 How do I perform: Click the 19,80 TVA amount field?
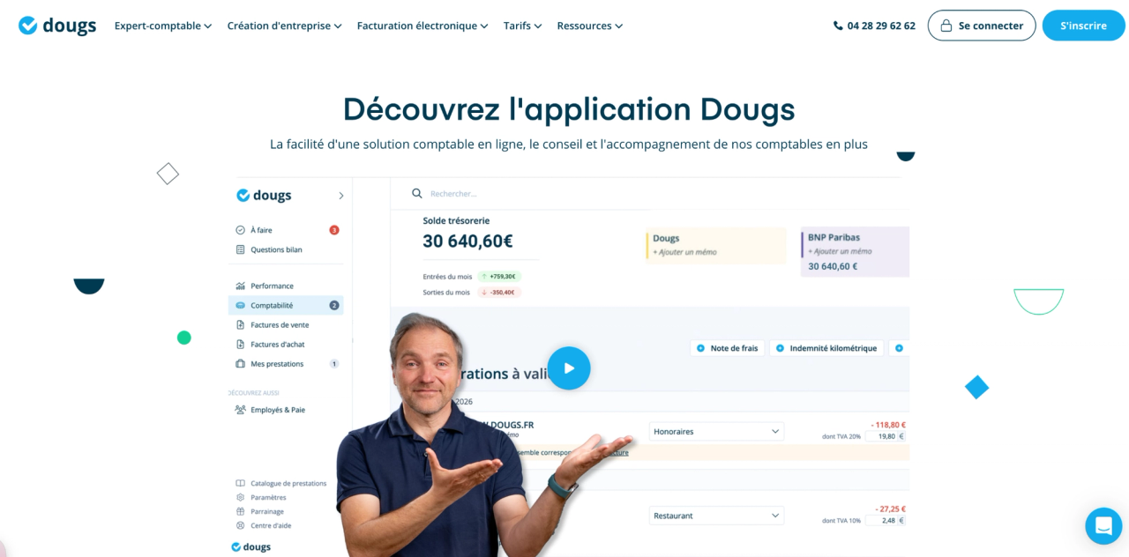(x=884, y=435)
